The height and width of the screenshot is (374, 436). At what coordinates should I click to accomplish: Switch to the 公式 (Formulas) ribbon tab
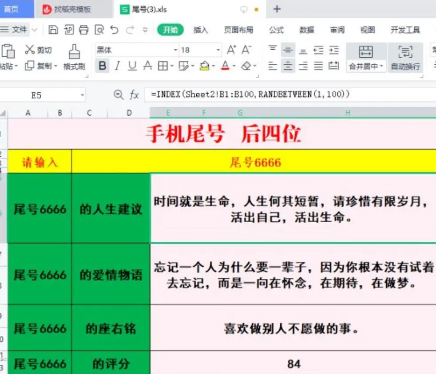(x=276, y=30)
